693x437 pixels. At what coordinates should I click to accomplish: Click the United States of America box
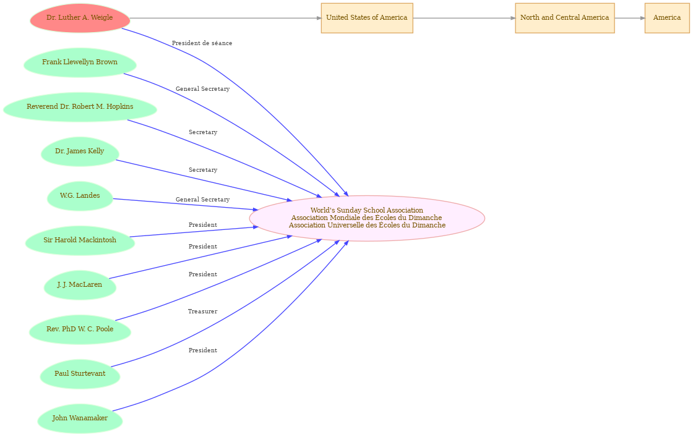coord(367,18)
